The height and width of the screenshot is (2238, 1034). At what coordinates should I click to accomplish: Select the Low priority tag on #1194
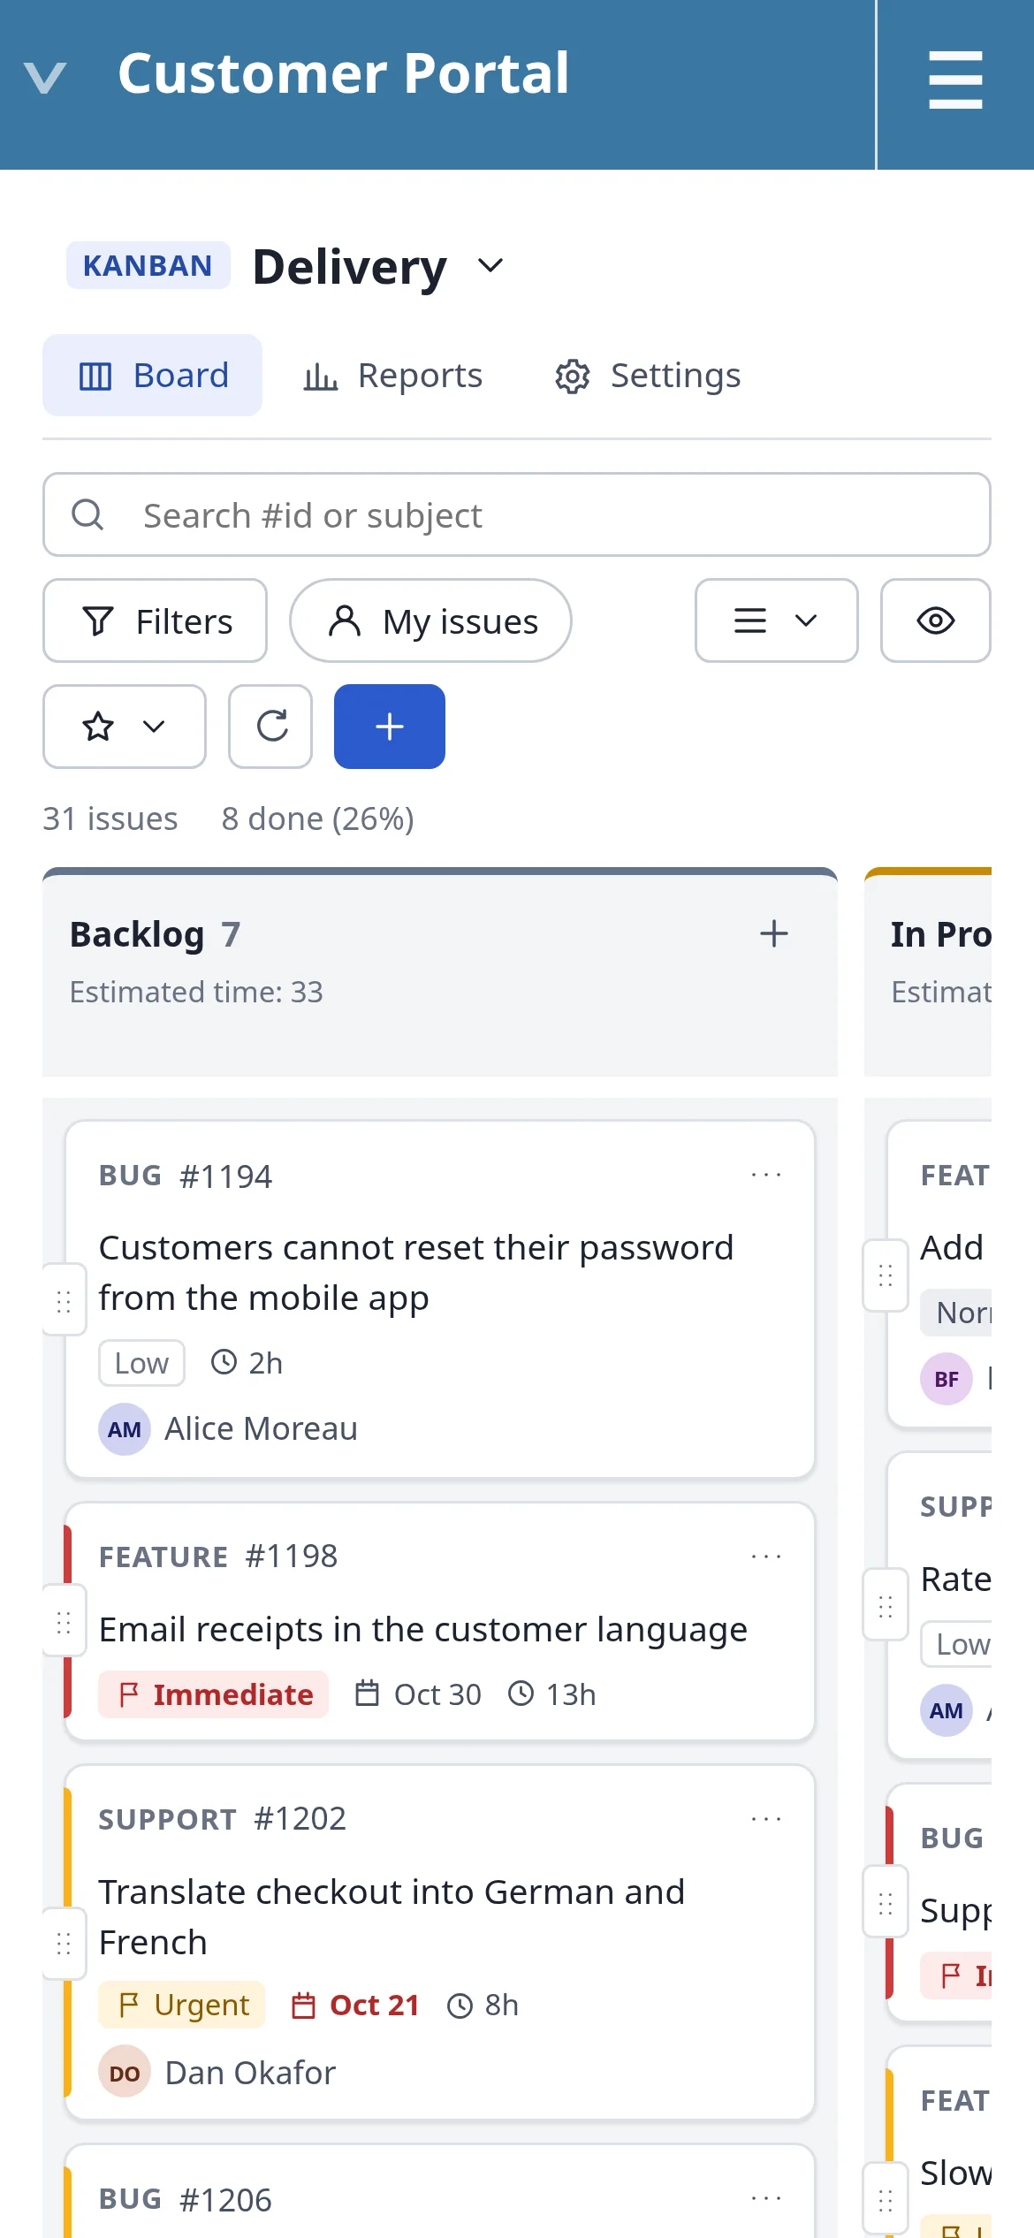coord(141,1363)
